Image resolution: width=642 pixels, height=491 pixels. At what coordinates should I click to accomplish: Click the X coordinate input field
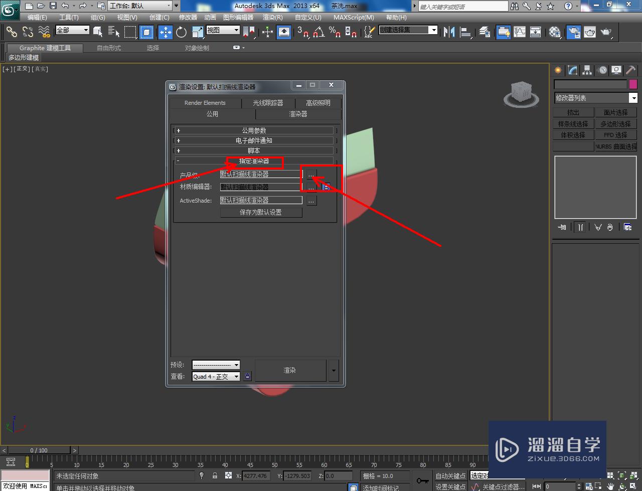256,475
